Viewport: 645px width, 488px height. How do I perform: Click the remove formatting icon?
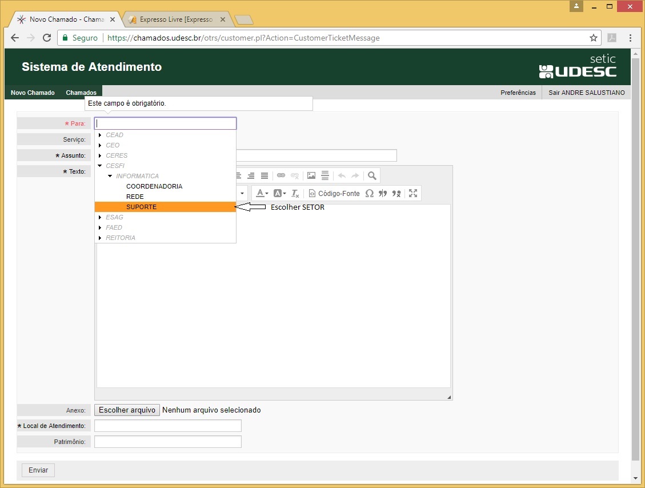click(295, 194)
